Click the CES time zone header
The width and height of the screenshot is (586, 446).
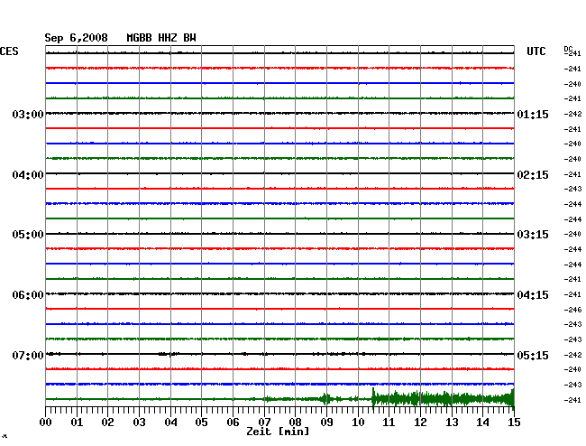(x=9, y=51)
